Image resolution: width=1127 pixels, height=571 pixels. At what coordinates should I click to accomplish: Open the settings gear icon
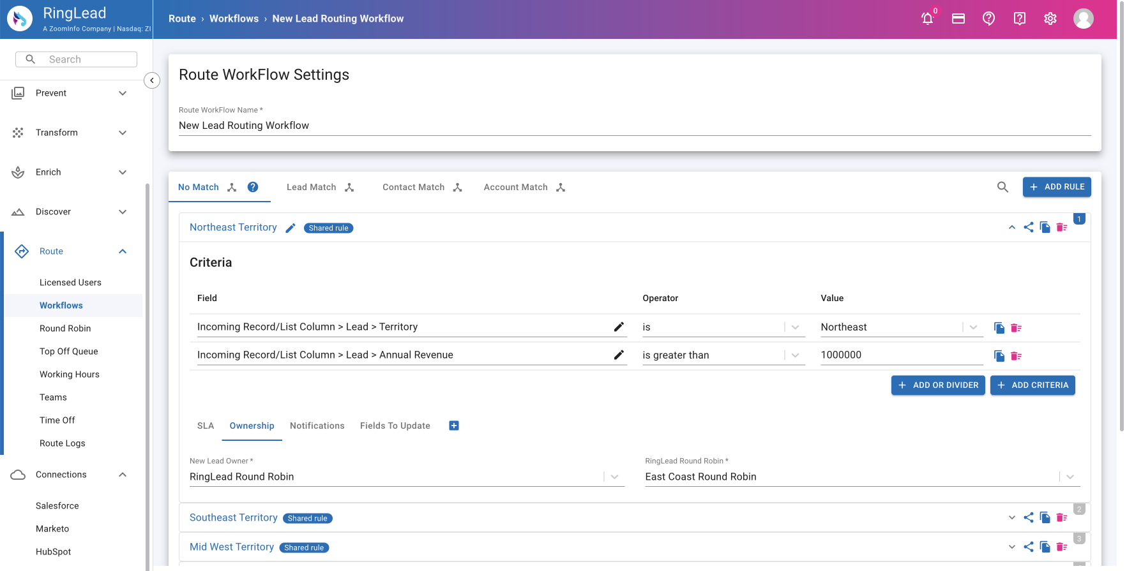[1050, 19]
